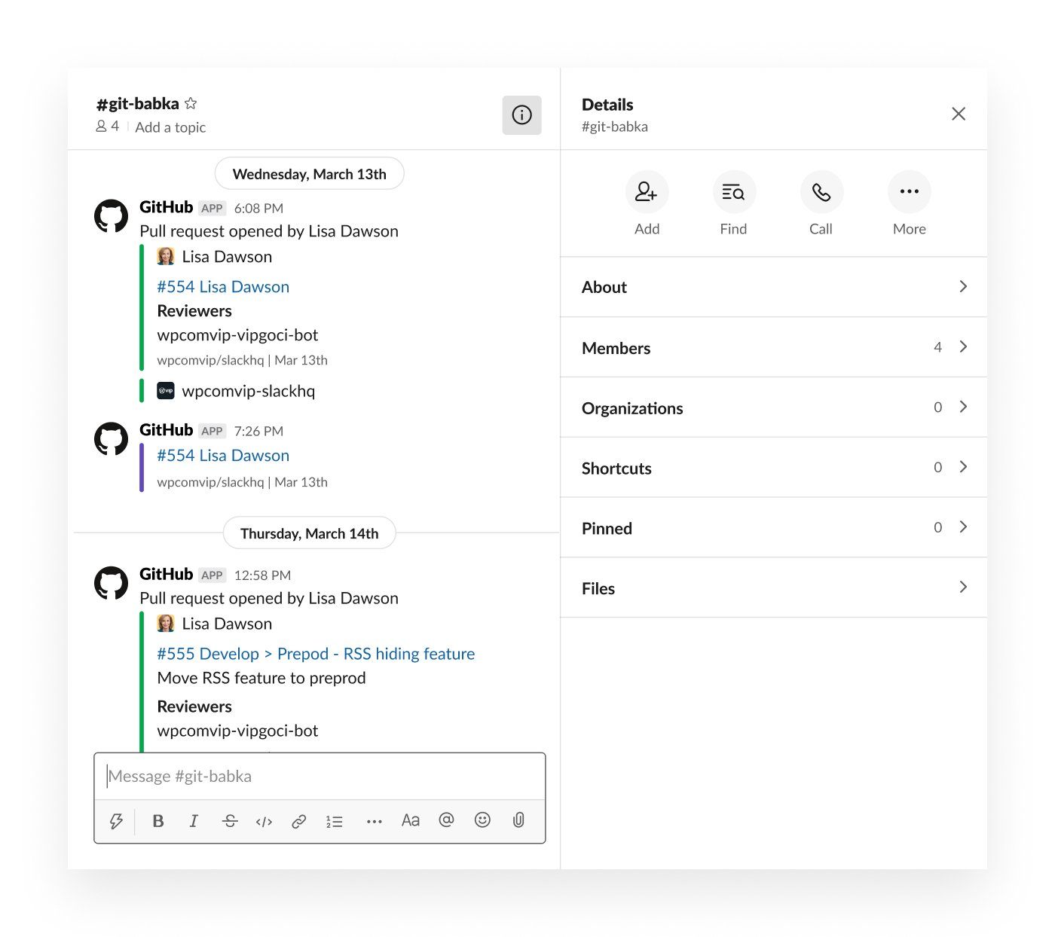
Task: Click Add a topic in channel header
Action: (x=170, y=127)
